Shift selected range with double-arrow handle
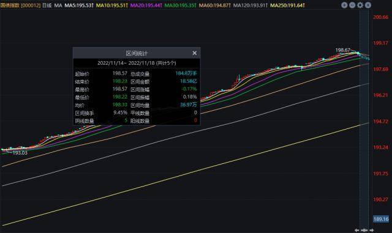 [x=364, y=230]
